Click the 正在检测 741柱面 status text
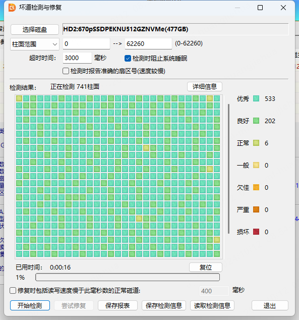299x320 pixels. 75,87
